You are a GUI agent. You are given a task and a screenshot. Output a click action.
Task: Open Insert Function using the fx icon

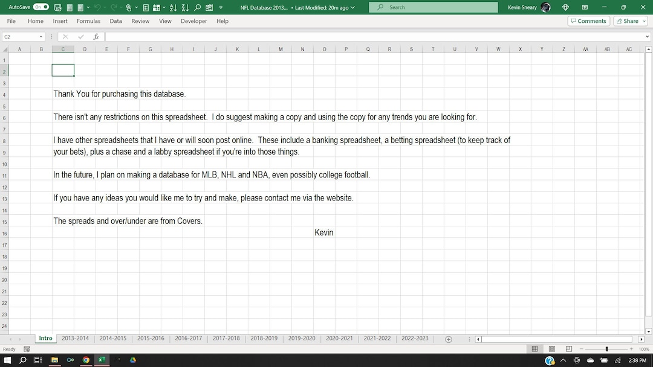coord(96,36)
